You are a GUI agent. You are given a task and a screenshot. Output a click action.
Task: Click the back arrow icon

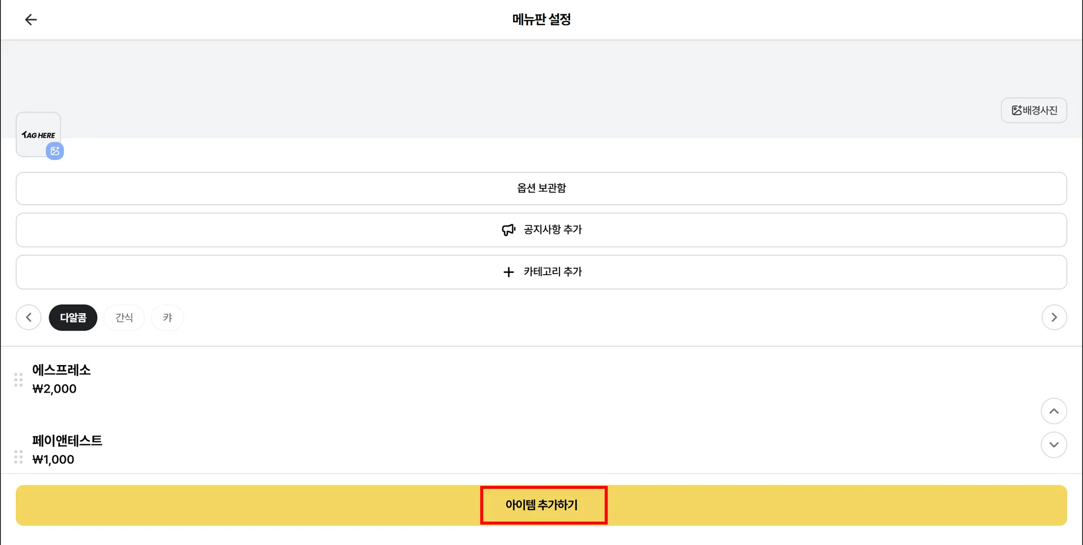(31, 20)
